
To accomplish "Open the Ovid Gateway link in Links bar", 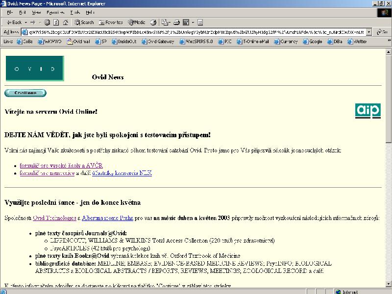I will 158,42.
